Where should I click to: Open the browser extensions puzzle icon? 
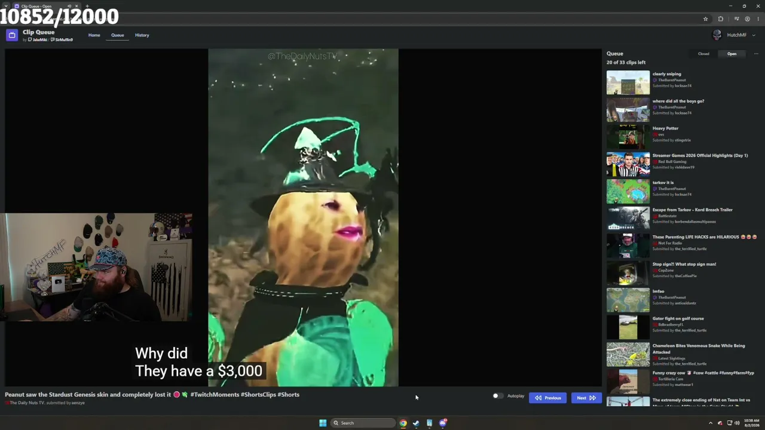pos(721,19)
